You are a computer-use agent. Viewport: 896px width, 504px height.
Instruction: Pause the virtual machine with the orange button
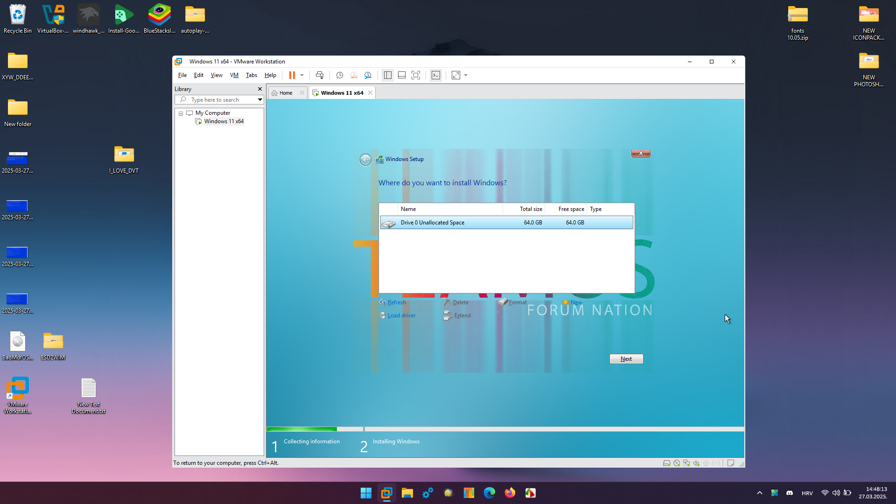292,75
